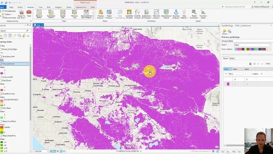Image resolution: width=273 pixels, height=154 pixels.
Task: Launch the Geostatistical Wizard
Action: pos(166,14)
